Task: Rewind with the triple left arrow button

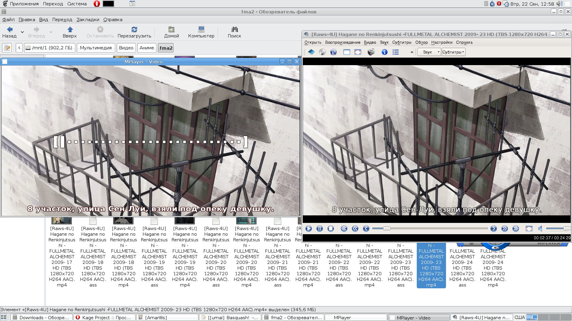Action: pyautogui.click(x=344, y=229)
